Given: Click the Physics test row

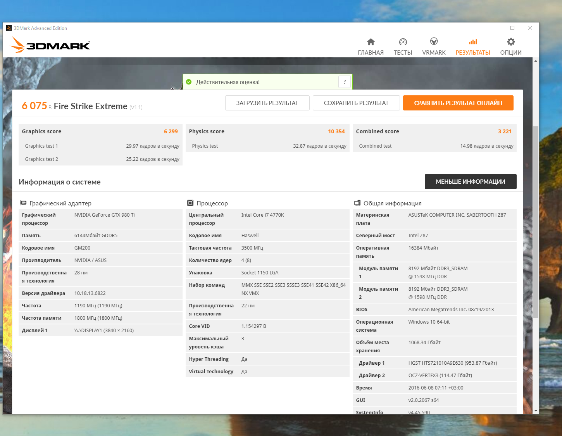Looking at the screenshot, I should pyautogui.click(x=267, y=146).
